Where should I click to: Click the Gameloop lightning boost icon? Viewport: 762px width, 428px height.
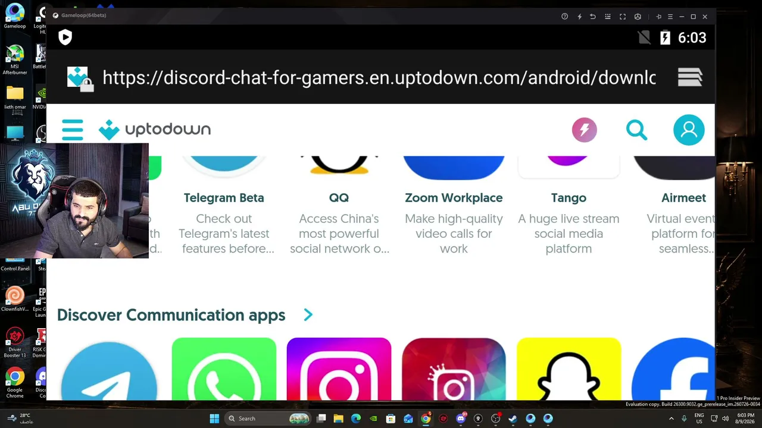coord(579,17)
